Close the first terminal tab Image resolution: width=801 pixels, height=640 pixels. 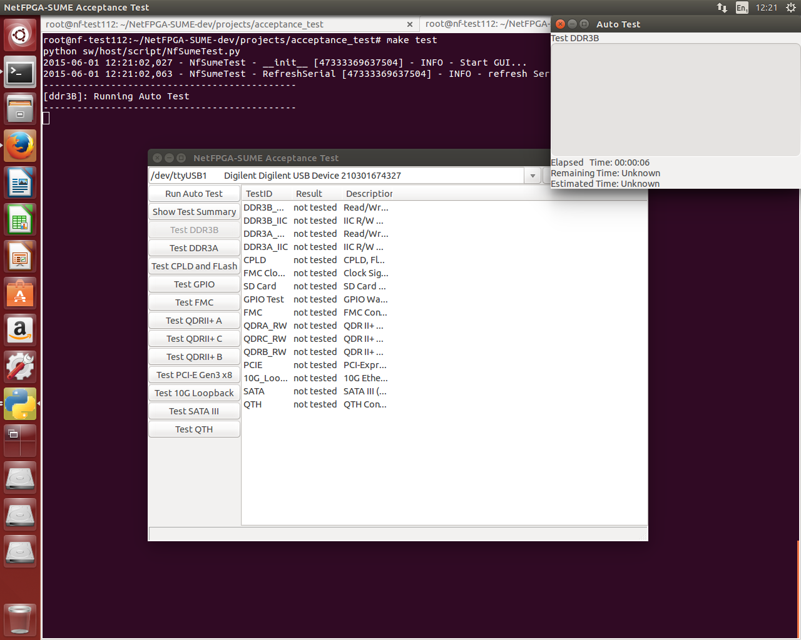409,24
